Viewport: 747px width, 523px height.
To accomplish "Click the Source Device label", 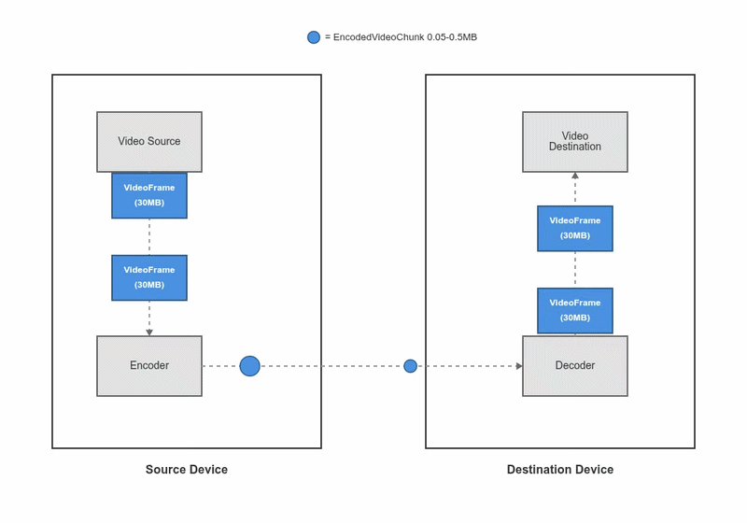I will click(187, 470).
